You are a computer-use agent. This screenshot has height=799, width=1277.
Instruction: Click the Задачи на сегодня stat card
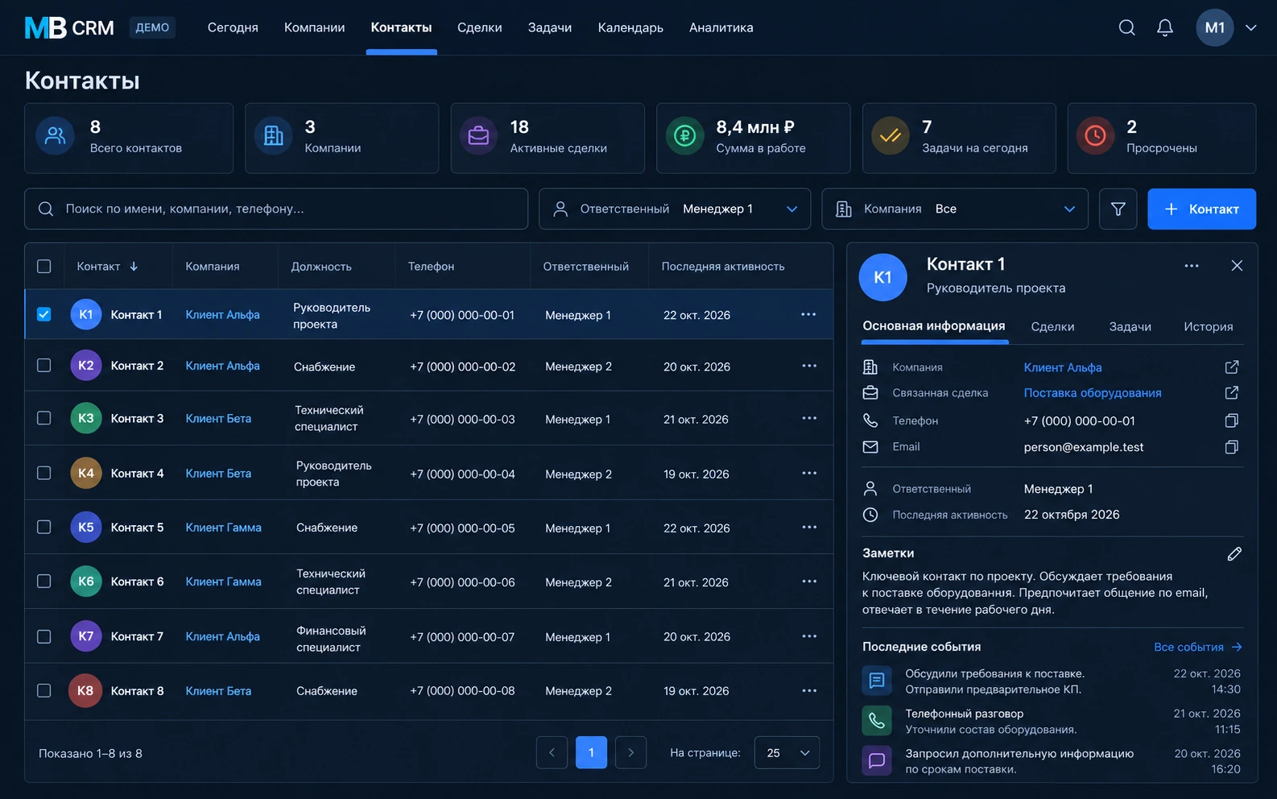tap(959, 138)
